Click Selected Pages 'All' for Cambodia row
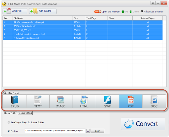169x137 pixels. pos(148,26)
